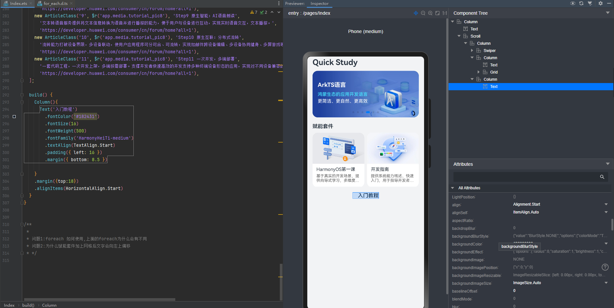This screenshot has width=614, height=308.
Task: Click the HarmonyOS第一课 card in the preview
Action: click(338, 160)
